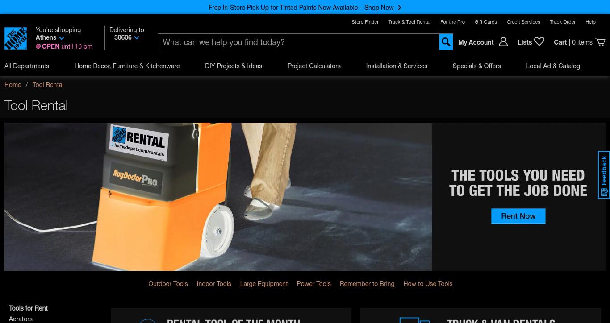Click How to Use Tools link
The image size is (610, 323).
(x=428, y=284)
